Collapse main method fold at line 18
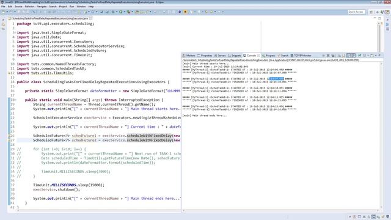This screenshot has width=391, height=220. coord(15,100)
